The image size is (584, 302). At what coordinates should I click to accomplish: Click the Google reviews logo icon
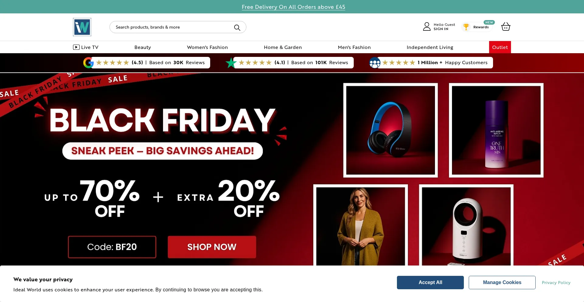(89, 63)
